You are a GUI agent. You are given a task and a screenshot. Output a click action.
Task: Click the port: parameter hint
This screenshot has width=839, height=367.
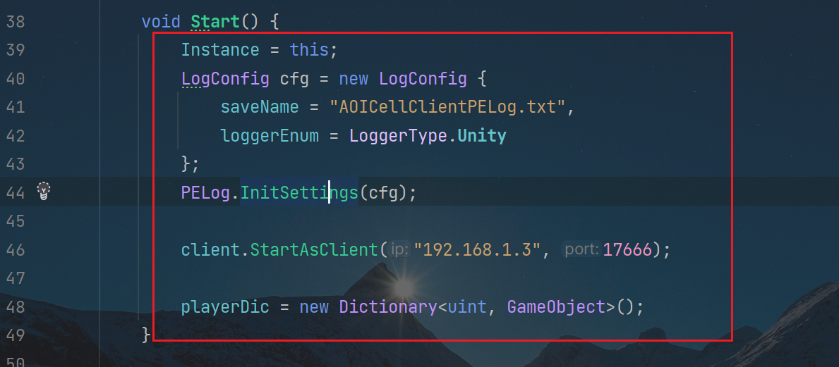click(581, 249)
